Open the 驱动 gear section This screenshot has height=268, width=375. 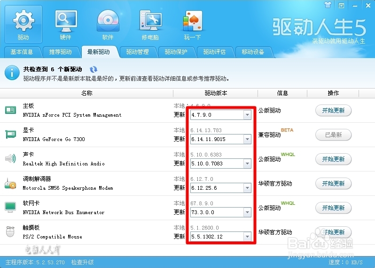tap(23, 24)
